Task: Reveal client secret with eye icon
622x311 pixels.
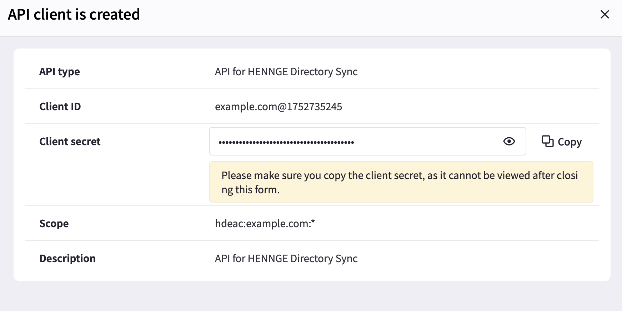Action: [509, 142]
